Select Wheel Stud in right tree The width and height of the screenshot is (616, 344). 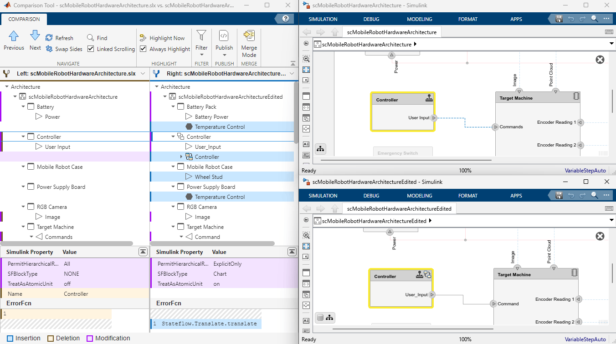click(209, 177)
